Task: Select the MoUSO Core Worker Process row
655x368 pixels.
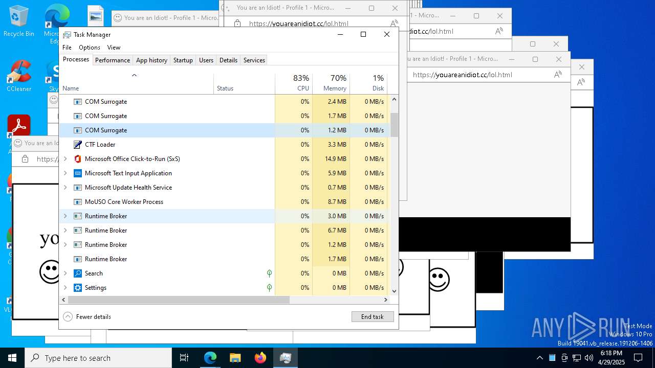Action: [225, 202]
